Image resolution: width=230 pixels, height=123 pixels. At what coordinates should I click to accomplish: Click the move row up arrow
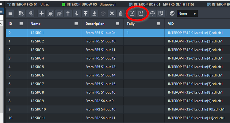point(68,13)
